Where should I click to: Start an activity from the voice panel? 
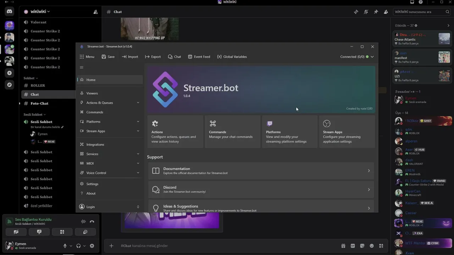(62, 232)
